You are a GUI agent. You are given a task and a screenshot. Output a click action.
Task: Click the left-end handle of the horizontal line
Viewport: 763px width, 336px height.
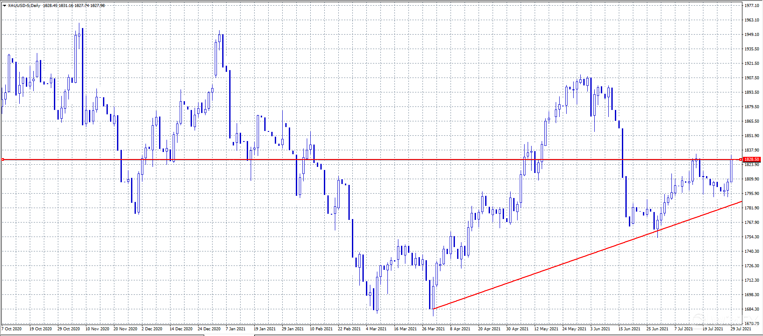point(3,159)
